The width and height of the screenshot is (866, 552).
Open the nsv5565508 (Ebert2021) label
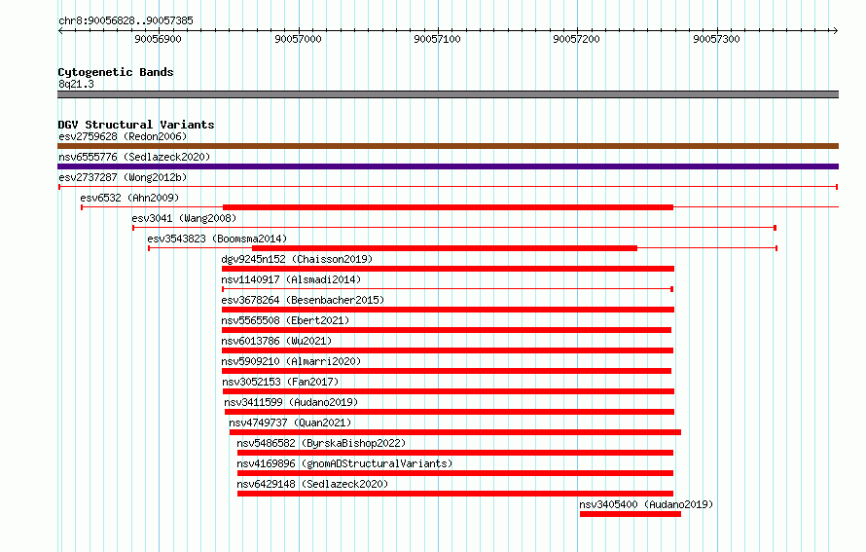pyautogui.click(x=285, y=320)
